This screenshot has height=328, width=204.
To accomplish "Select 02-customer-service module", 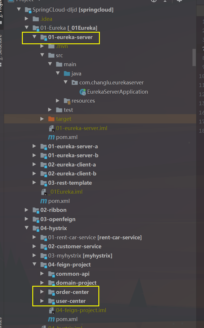I will pyautogui.click(x=75, y=247).
